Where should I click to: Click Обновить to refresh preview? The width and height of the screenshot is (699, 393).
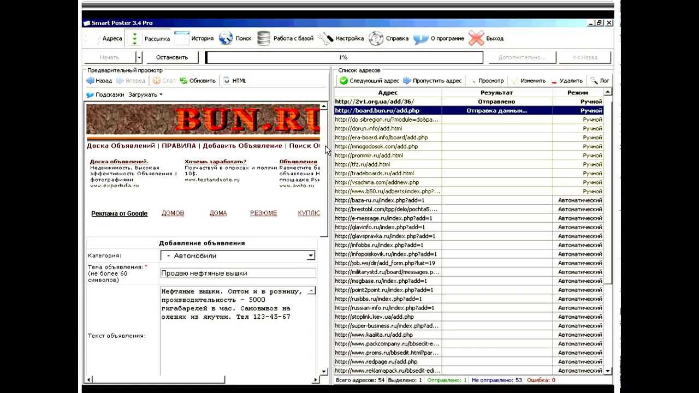(x=198, y=81)
